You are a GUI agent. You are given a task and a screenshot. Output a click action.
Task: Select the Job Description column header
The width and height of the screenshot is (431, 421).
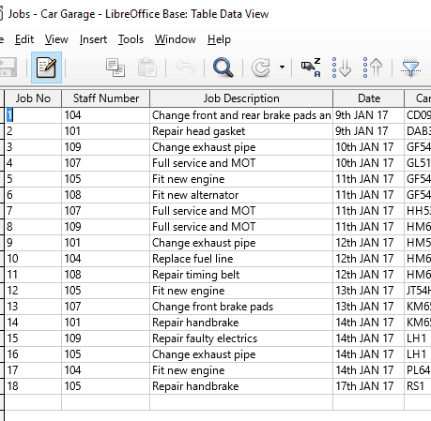click(x=241, y=98)
